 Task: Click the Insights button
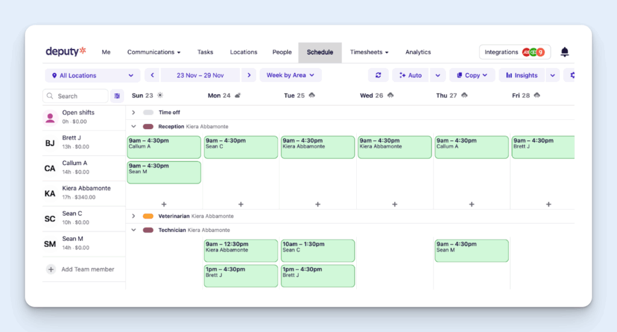pos(522,75)
